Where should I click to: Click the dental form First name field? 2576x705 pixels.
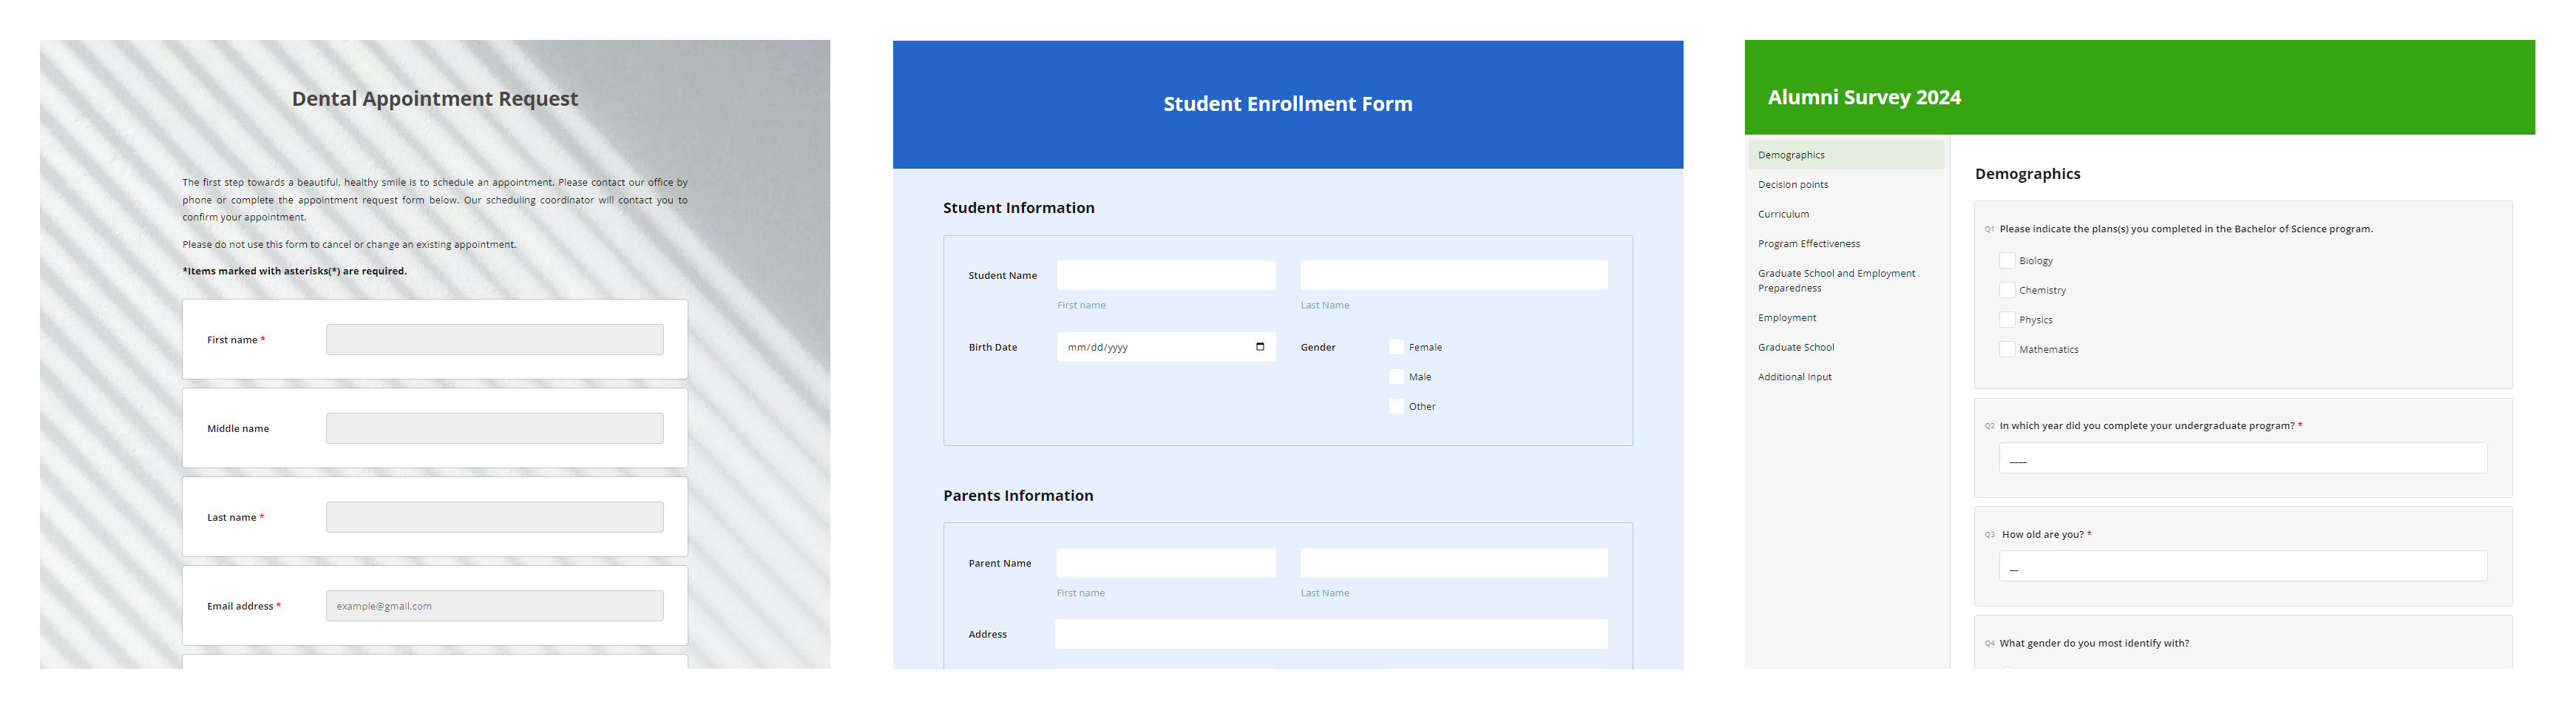[x=494, y=339]
